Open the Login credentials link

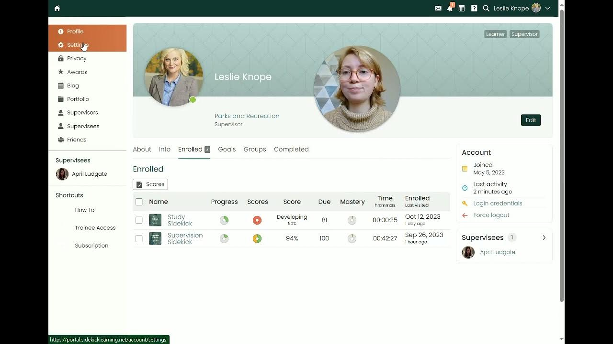tap(498, 203)
